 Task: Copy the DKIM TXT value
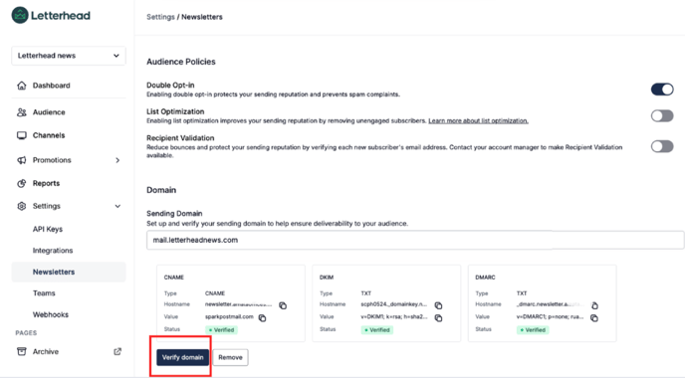[x=438, y=317]
